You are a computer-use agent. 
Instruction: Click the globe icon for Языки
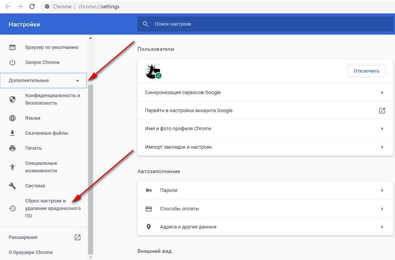(x=12, y=118)
